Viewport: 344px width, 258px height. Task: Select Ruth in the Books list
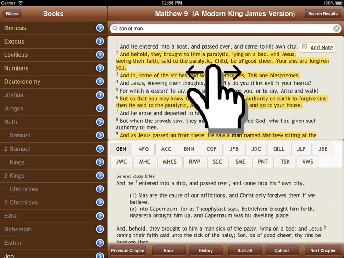point(54,121)
